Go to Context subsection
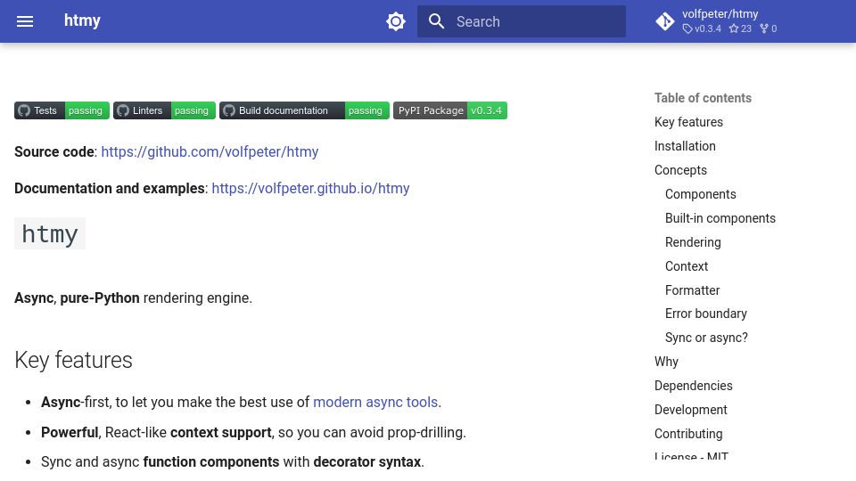Viewport: 856px width, 481px height. (687, 266)
